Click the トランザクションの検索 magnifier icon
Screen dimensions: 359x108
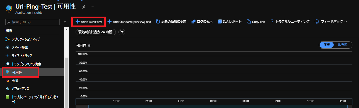point(7,64)
